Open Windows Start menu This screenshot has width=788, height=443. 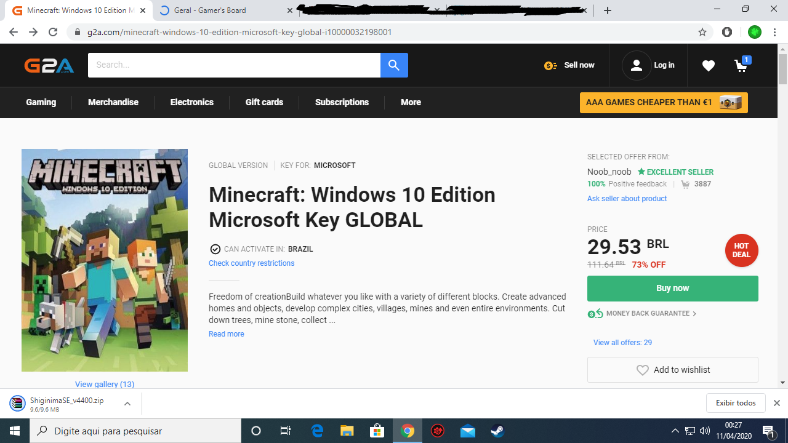tap(15, 431)
